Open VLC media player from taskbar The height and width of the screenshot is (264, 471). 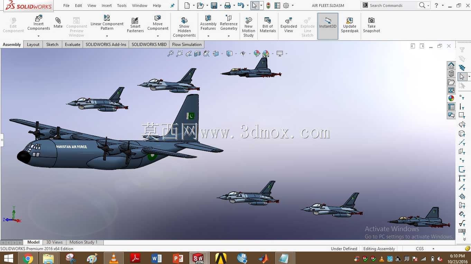113,258
